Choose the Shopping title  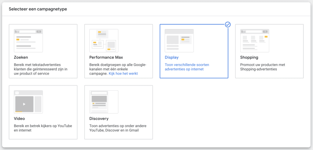(x=249, y=58)
